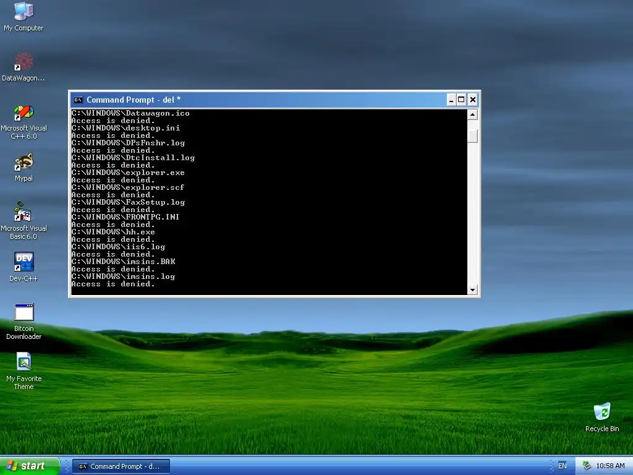633x475 pixels.
Task: Click the 10:58 AM clock
Action: (610, 466)
